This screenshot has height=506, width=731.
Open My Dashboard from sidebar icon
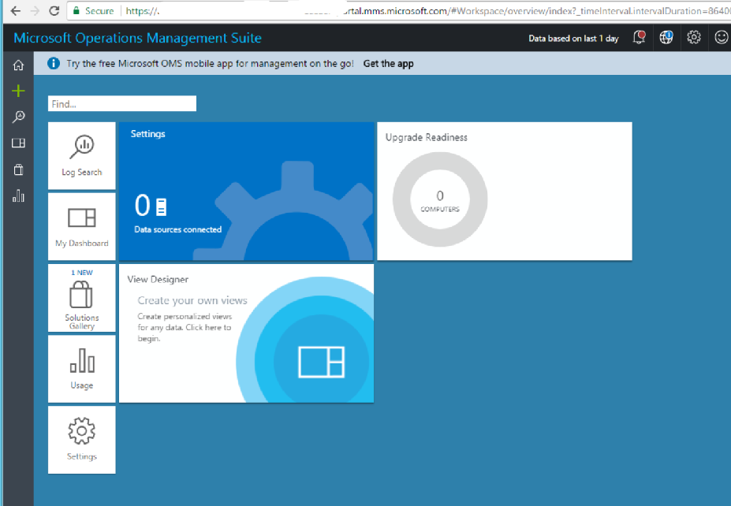pyautogui.click(x=18, y=143)
